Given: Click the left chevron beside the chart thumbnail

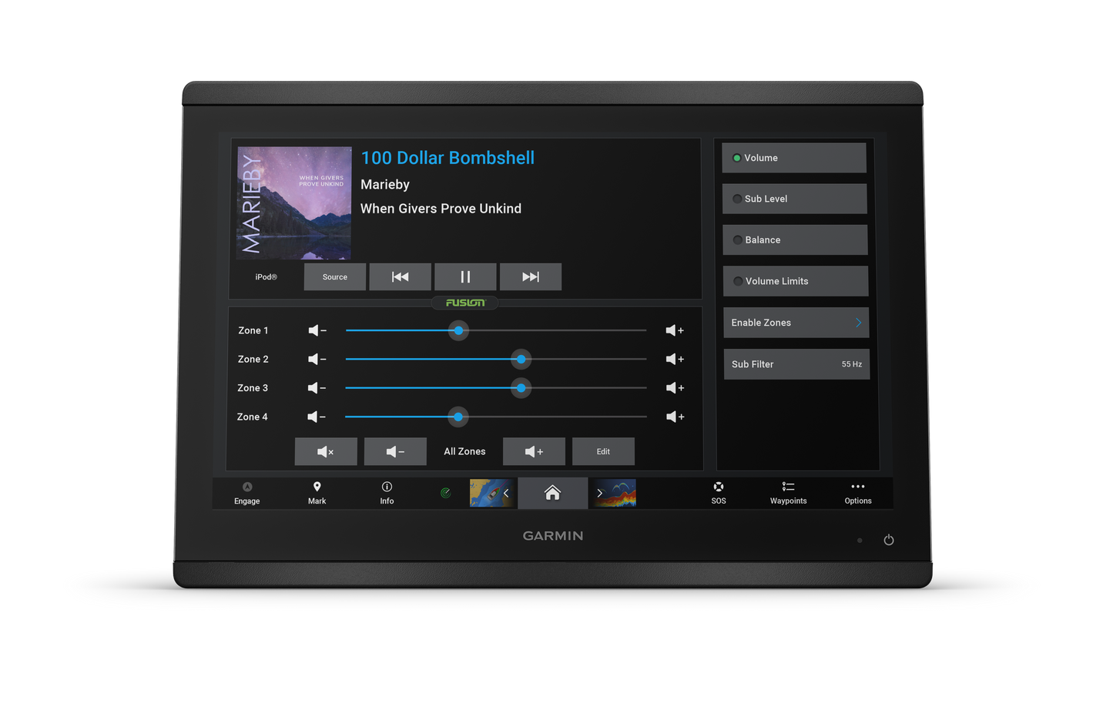Looking at the screenshot, I should [x=507, y=493].
